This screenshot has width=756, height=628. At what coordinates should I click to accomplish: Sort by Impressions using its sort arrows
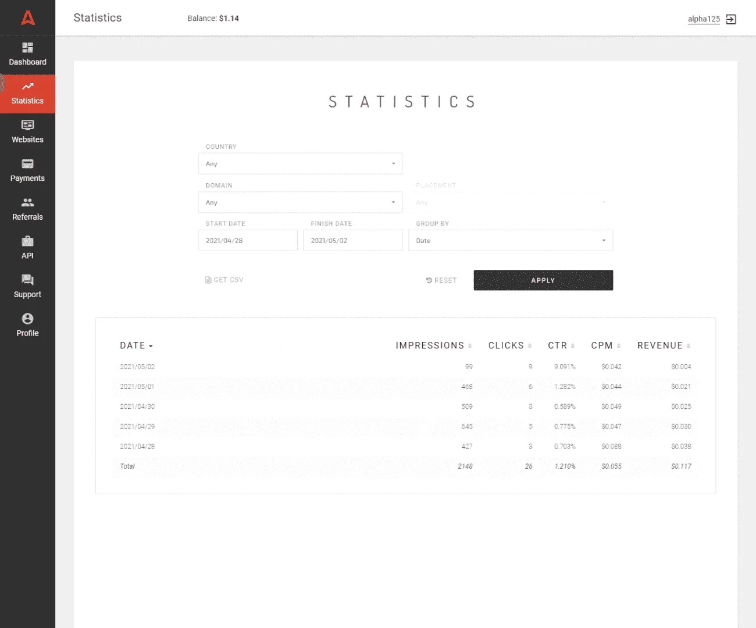point(470,346)
